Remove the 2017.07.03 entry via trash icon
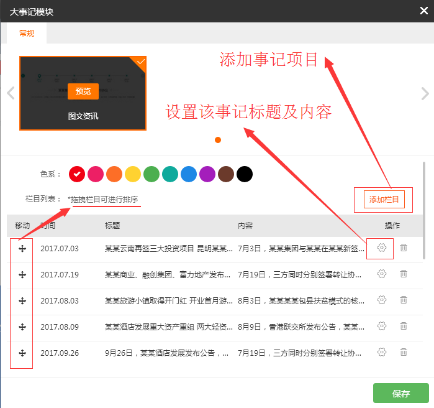 (x=404, y=248)
